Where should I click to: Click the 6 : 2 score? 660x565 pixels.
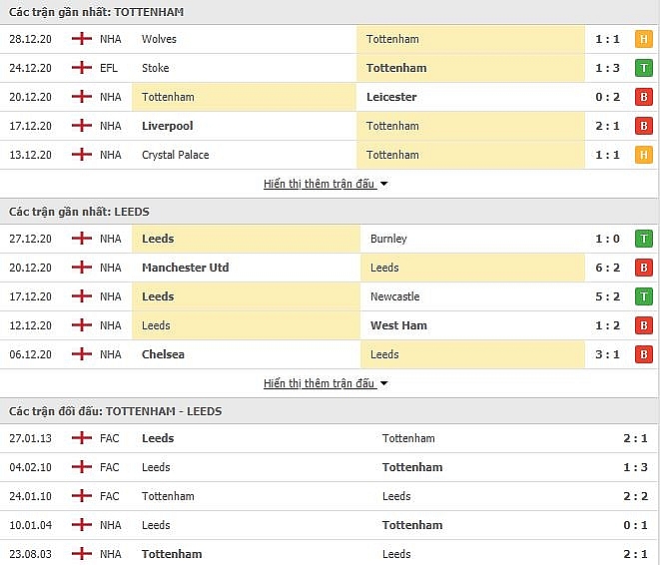pos(607,268)
